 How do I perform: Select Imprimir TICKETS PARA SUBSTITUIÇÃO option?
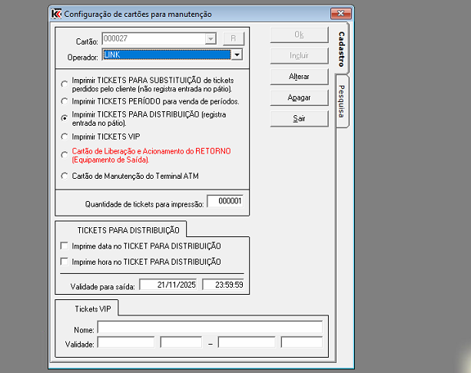(x=65, y=84)
